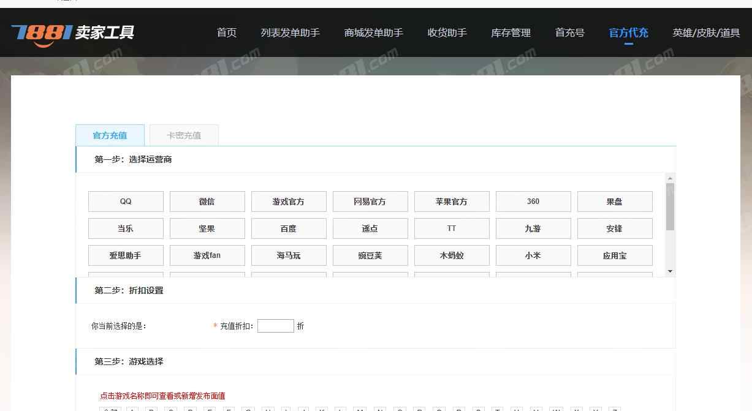
Task: Open 英雄/皮肤/道具 navigation item
Action: click(x=706, y=32)
